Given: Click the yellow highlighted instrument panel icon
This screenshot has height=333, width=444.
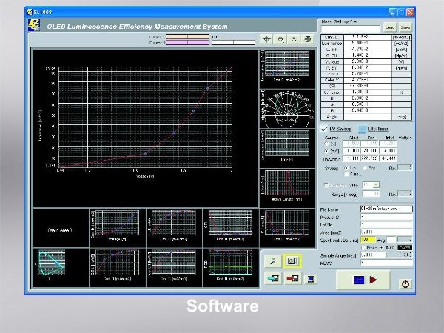Looking at the screenshot, I should 291,261.
